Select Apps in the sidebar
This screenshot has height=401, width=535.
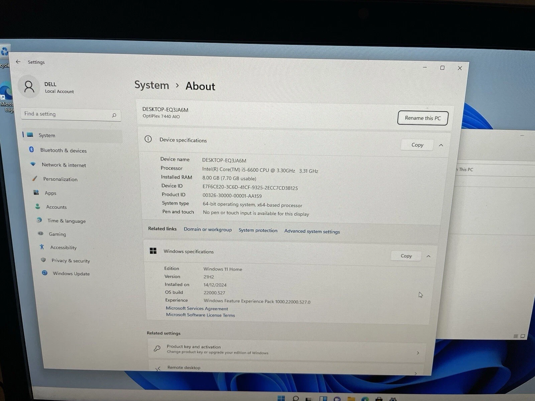click(50, 193)
